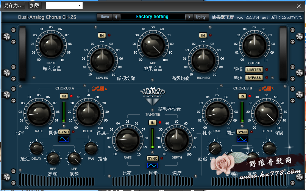Click Chorus B level meter
306x191 pixels.
click(242, 112)
